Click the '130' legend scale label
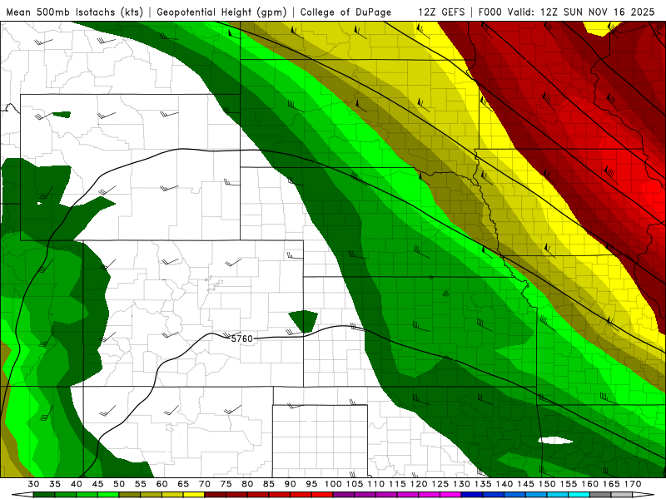This screenshot has width=666, height=499. click(461, 484)
